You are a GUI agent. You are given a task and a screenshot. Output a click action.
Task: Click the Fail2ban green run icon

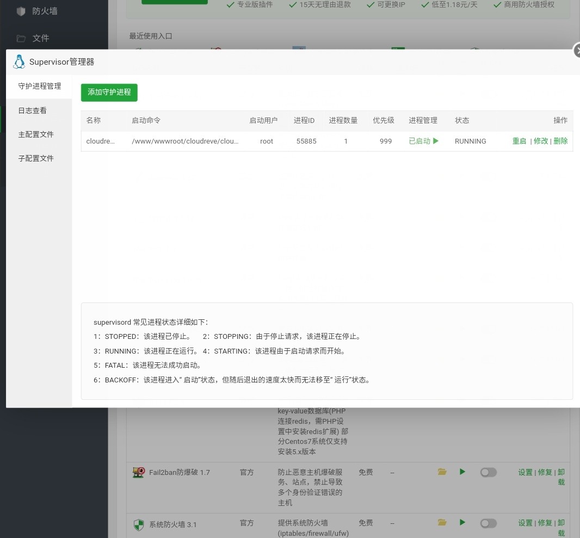[462, 472]
